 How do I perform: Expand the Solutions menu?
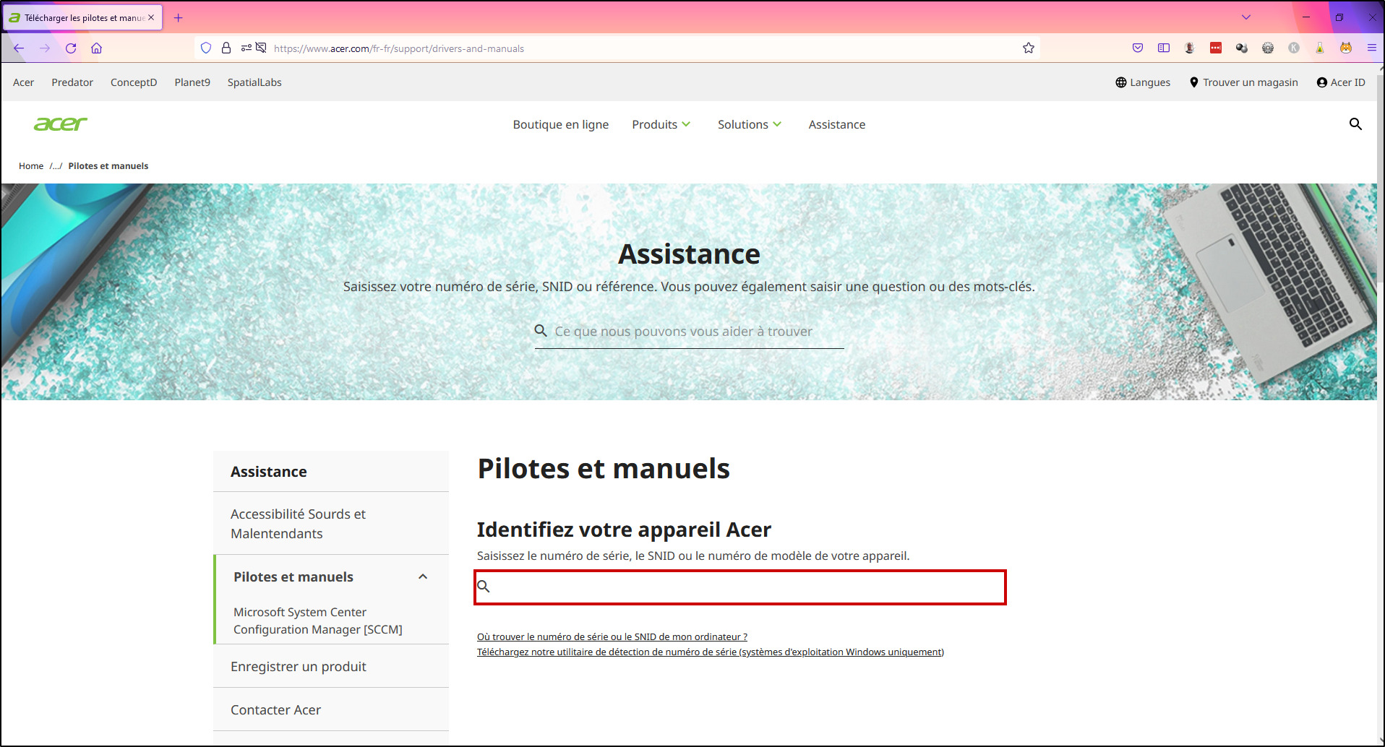[x=750, y=124]
